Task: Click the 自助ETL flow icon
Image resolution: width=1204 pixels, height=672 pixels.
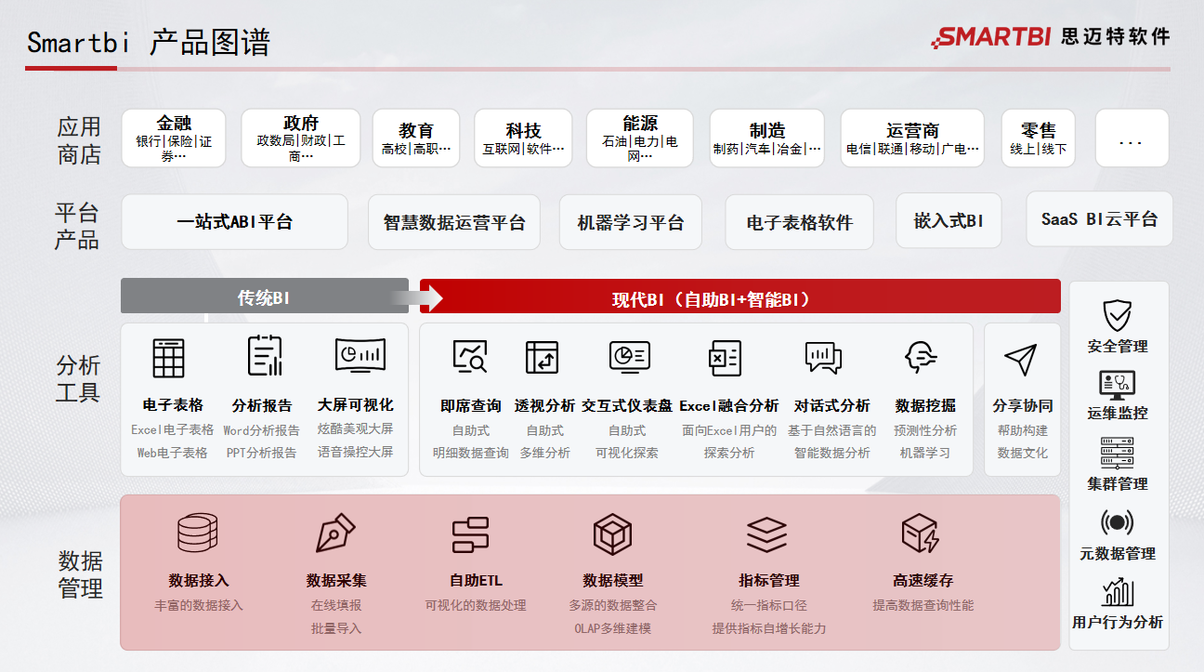Action: click(470, 535)
